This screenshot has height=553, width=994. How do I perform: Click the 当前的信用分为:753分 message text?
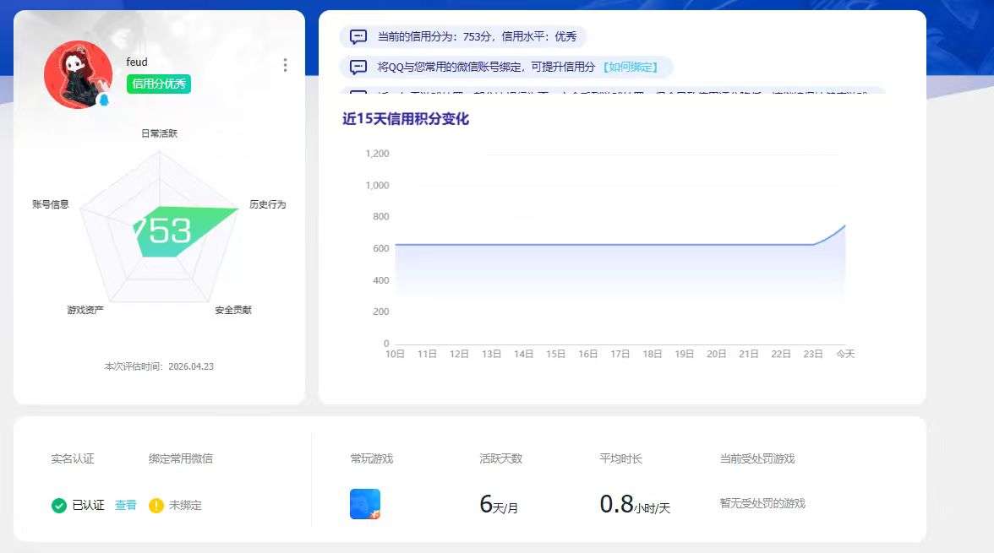pos(477,37)
